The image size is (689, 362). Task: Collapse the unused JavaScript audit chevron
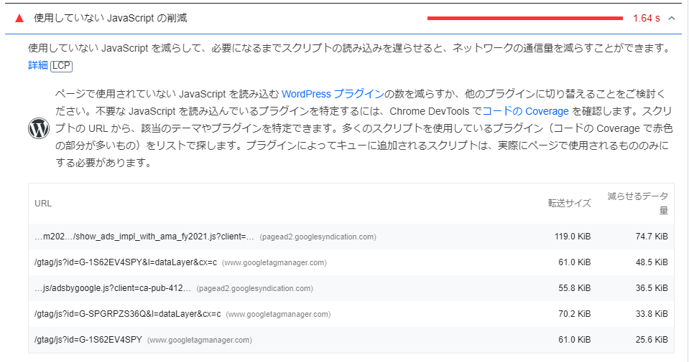click(x=672, y=19)
